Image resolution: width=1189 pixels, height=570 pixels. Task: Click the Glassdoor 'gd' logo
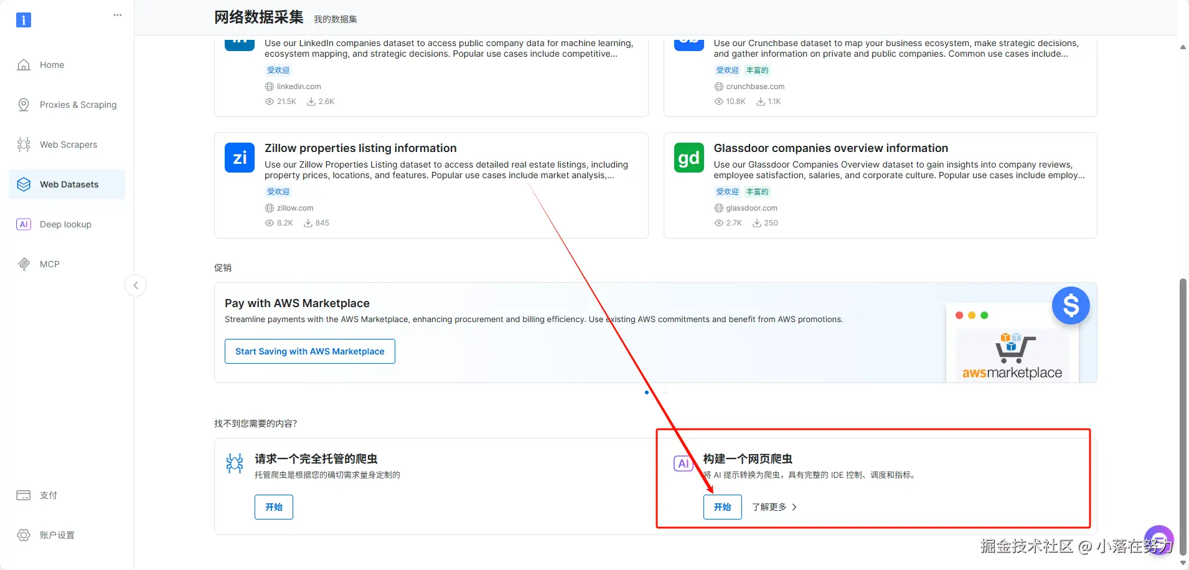tap(689, 158)
